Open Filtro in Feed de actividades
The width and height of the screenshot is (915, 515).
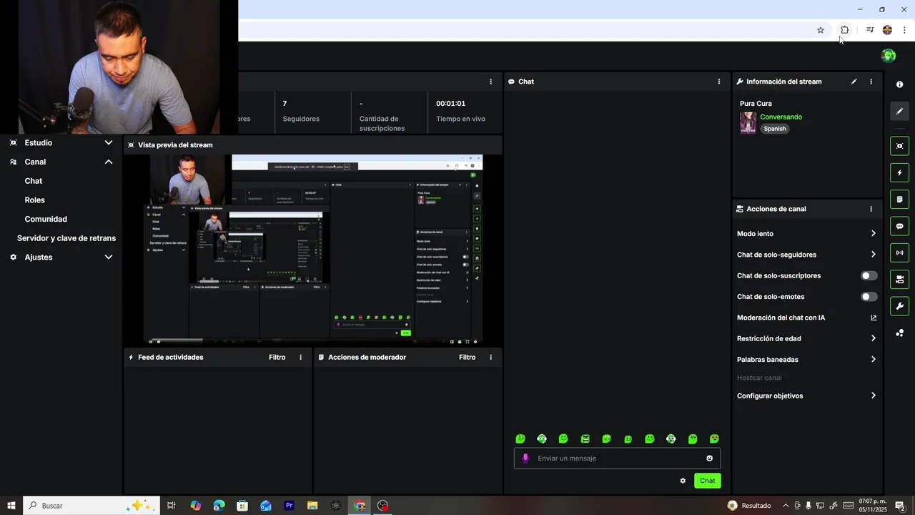(277, 357)
